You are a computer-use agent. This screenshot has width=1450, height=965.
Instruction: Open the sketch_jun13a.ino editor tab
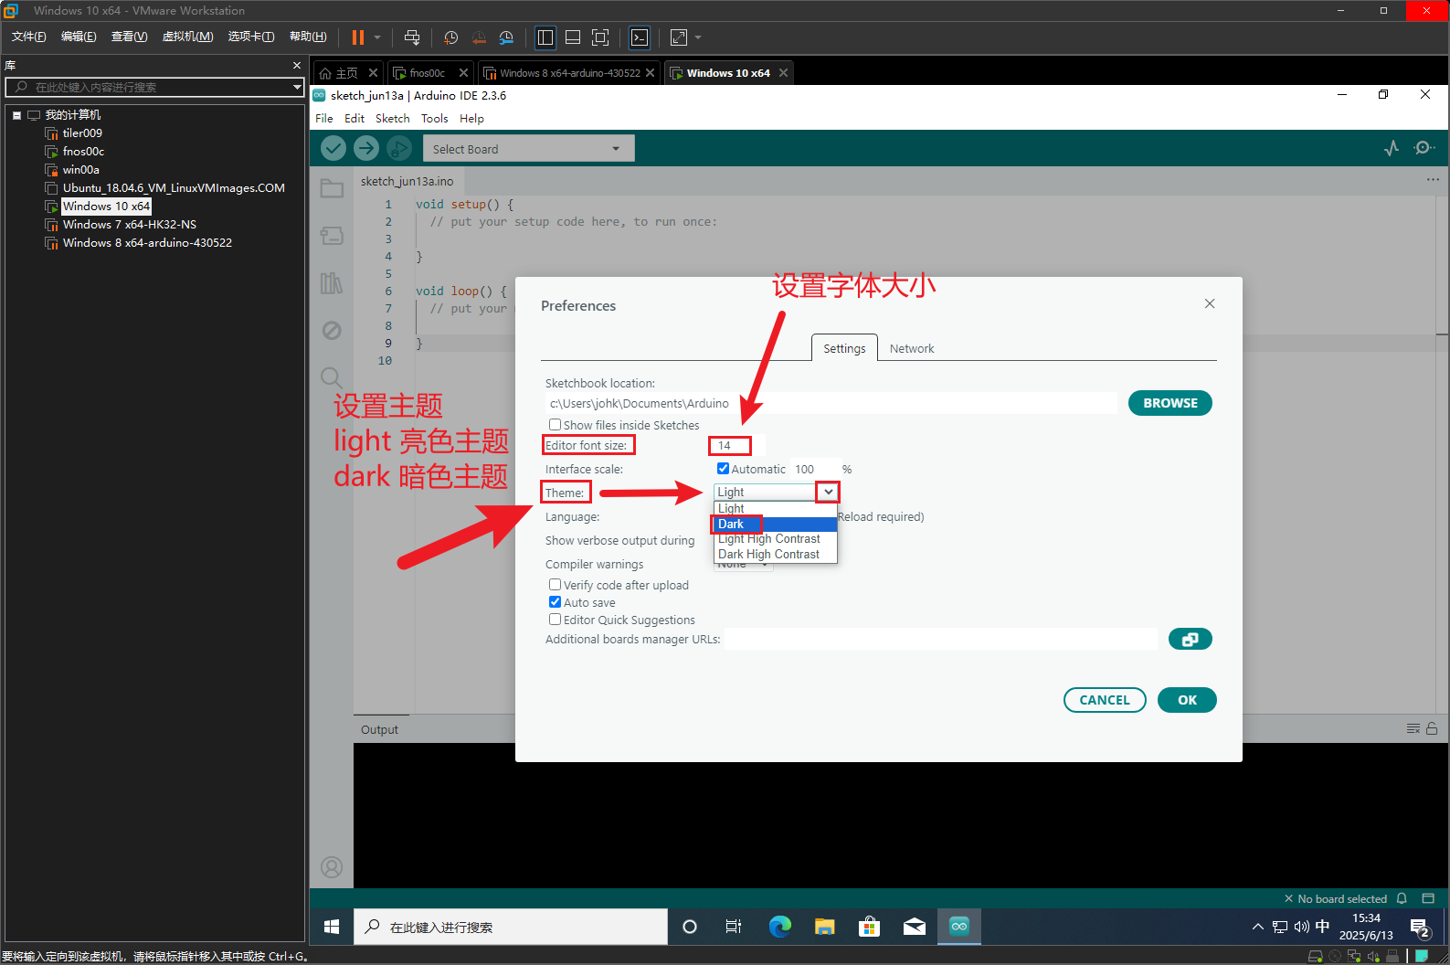coord(407,181)
